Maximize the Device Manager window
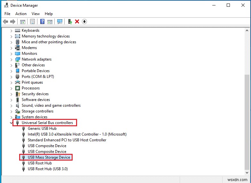Image resolution: width=251 pixels, height=183 pixels. coord(228,5)
